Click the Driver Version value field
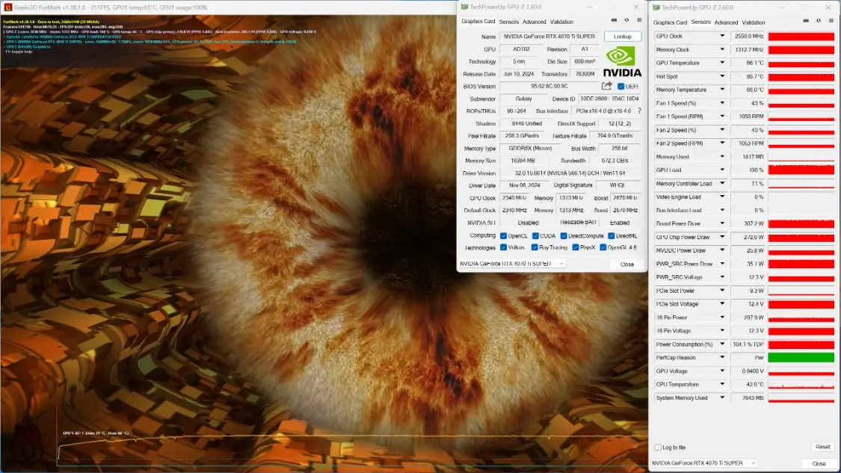 570,173
